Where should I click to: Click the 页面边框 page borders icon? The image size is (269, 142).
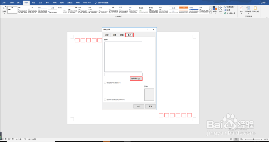click(x=255, y=9)
